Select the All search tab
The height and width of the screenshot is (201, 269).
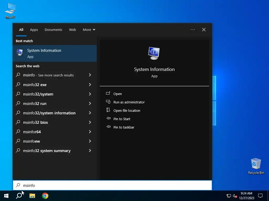(21, 30)
